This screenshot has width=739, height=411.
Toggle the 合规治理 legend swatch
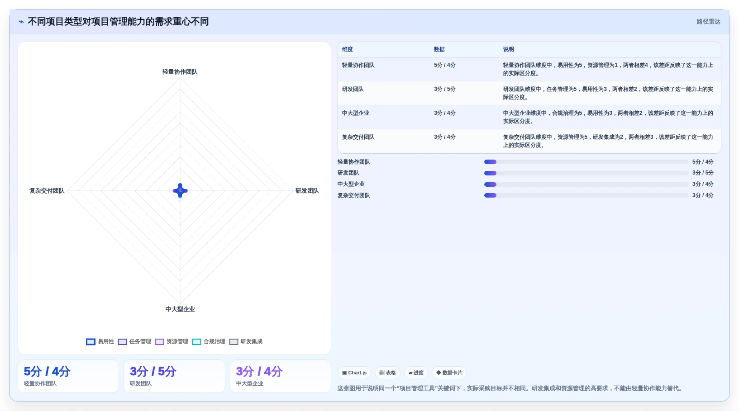point(196,342)
